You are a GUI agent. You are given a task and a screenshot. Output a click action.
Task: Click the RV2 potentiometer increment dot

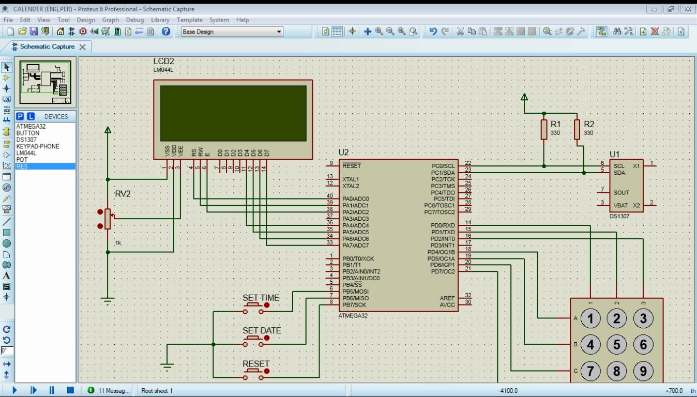point(100,212)
